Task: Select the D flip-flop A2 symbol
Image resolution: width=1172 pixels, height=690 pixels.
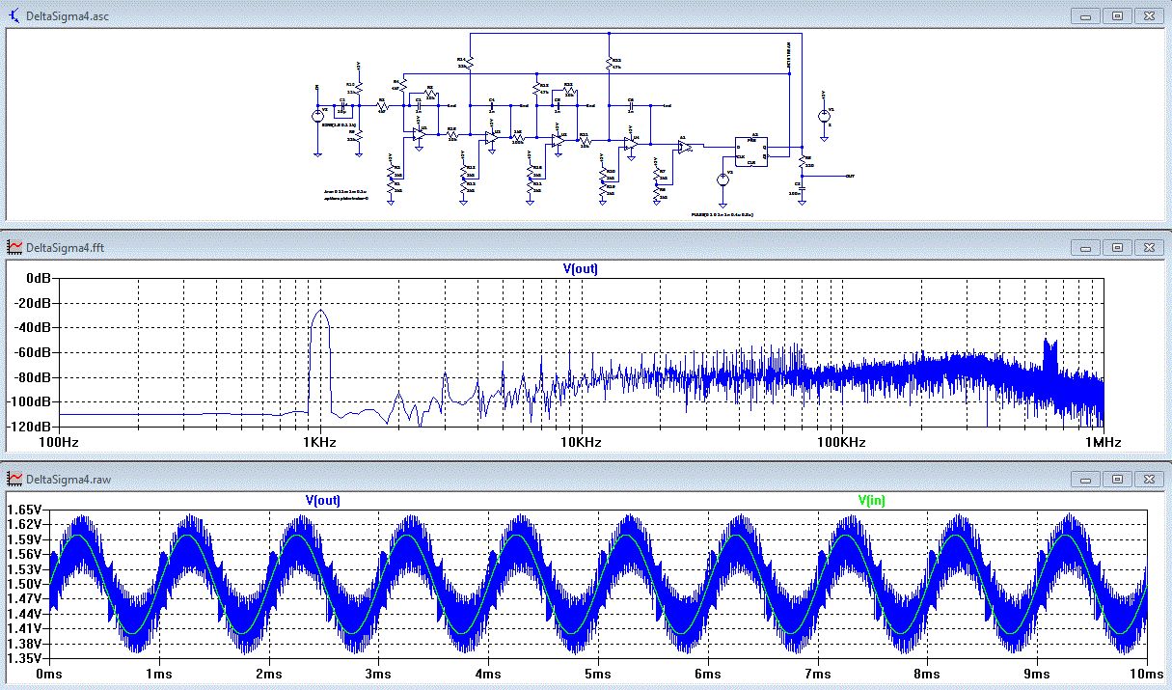Action: (x=753, y=150)
